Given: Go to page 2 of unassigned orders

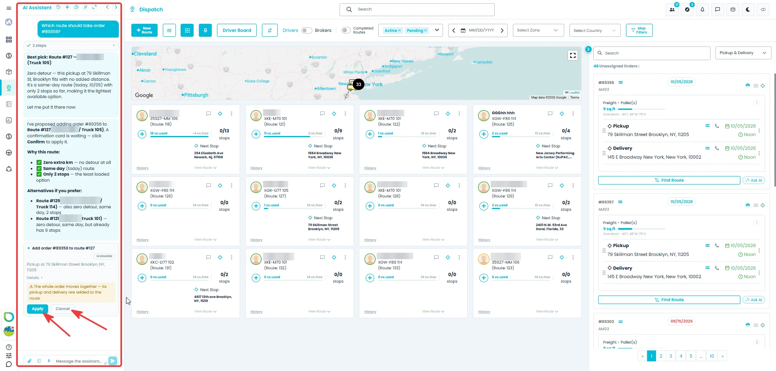Looking at the screenshot, I should 661,356.
